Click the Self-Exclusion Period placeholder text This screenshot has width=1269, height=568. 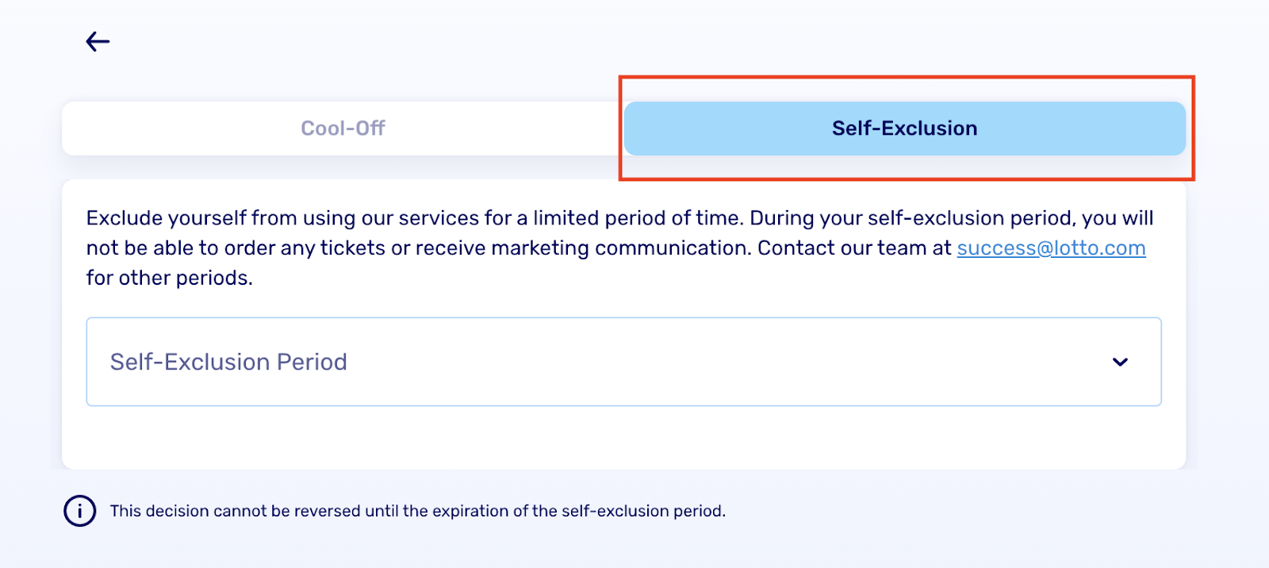pyautogui.click(x=228, y=362)
